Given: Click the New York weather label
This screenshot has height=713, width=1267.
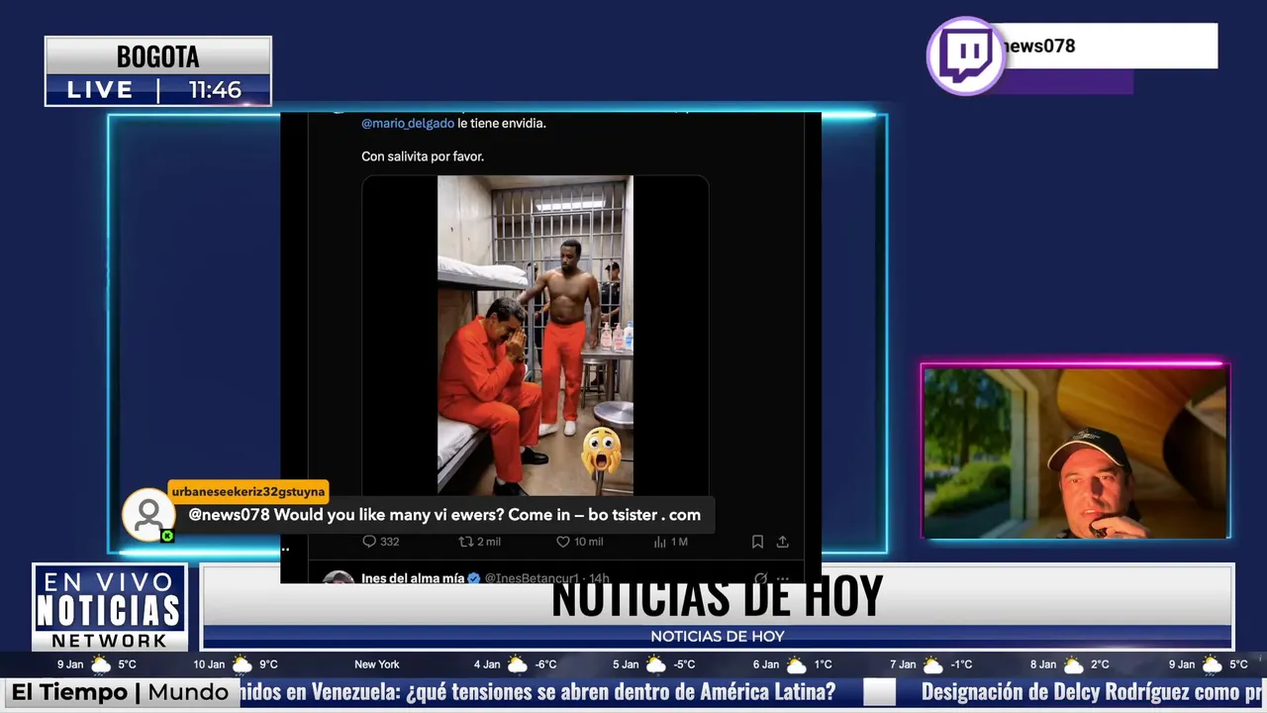Looking at the screenshot, I should 377,664.
